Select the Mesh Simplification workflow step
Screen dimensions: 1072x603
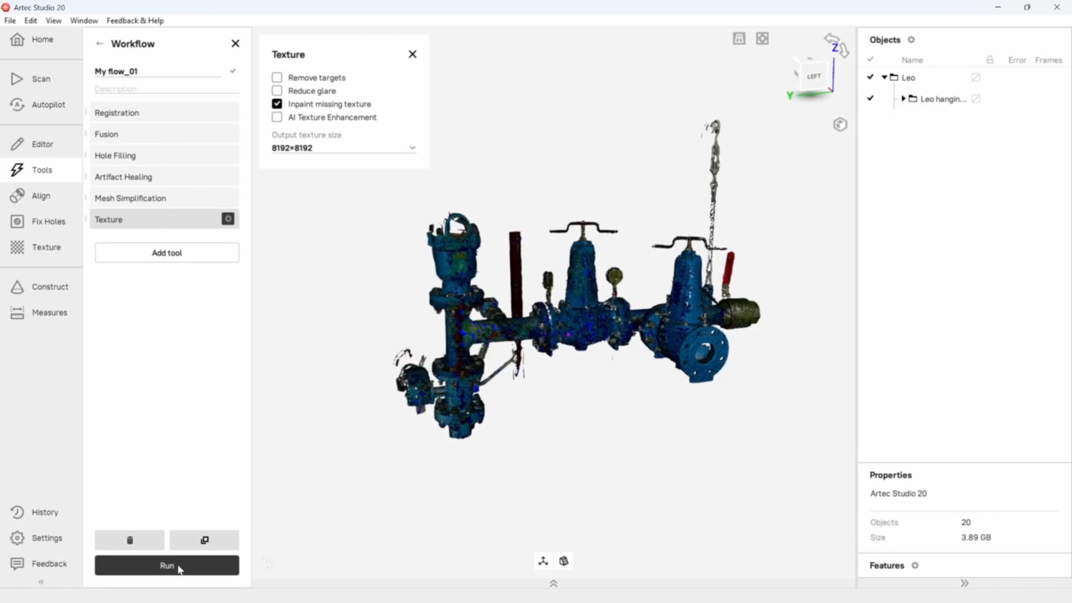(165, 198)
